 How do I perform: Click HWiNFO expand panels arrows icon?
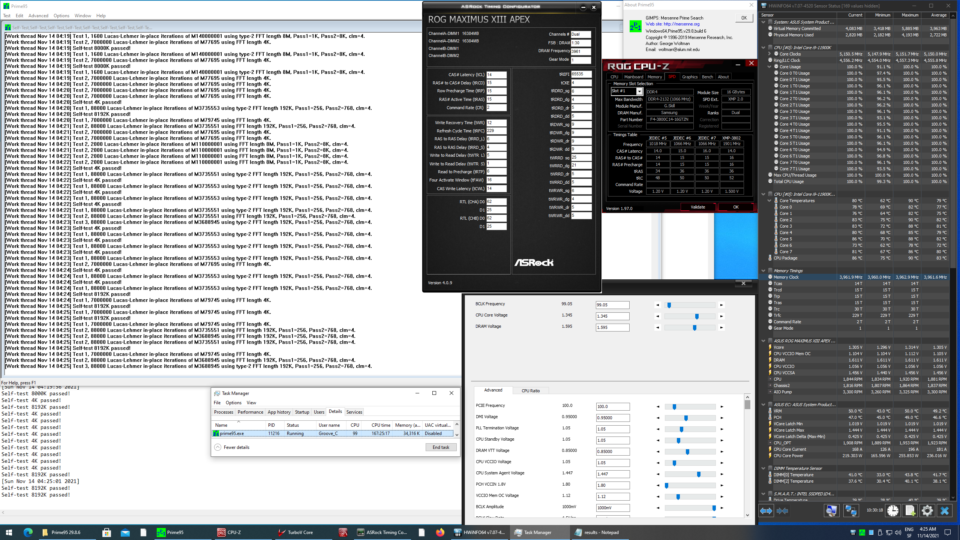(x=766, y=510)
